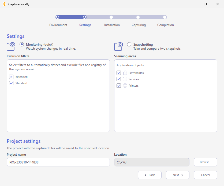Click the Environment progress step circle

[x=58, y=17]
